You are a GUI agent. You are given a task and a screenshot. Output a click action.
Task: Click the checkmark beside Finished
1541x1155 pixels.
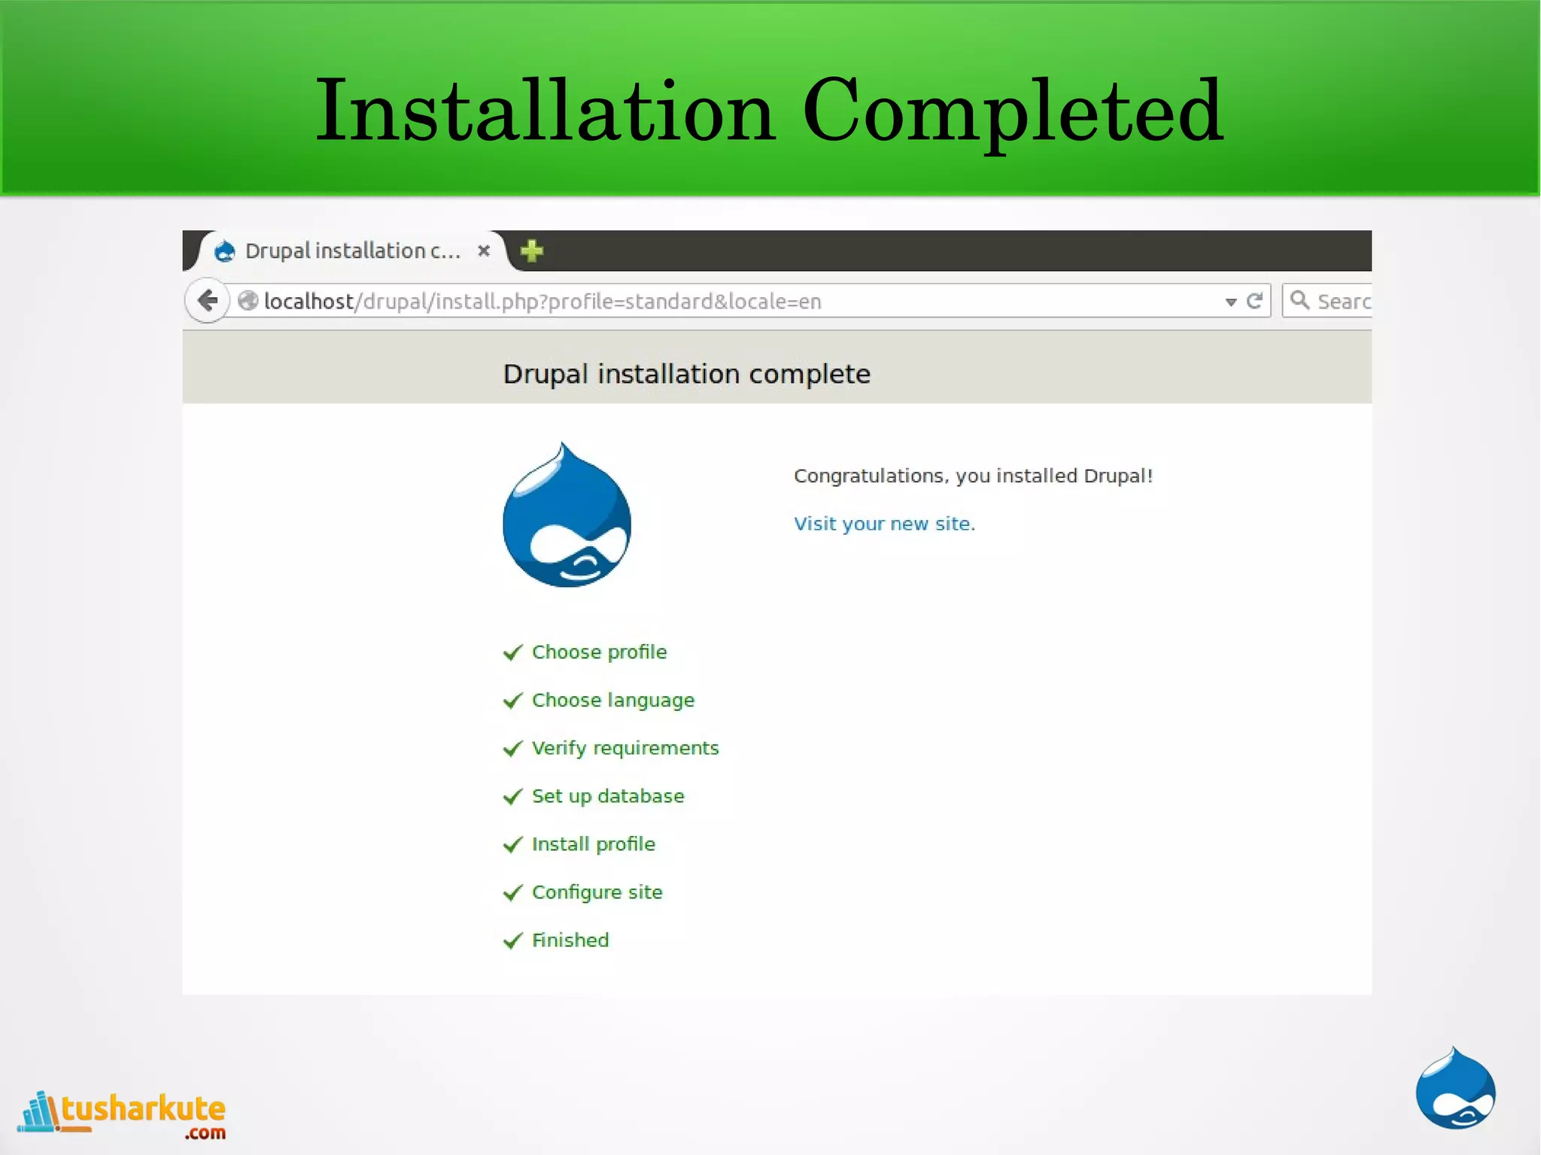point(512,941)
